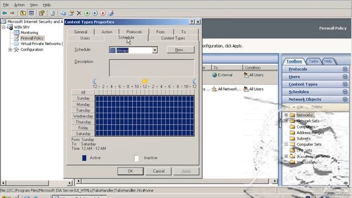
Task: Click the gray Forward arrow toolbar icon
Action: click(x=12, y=13)
